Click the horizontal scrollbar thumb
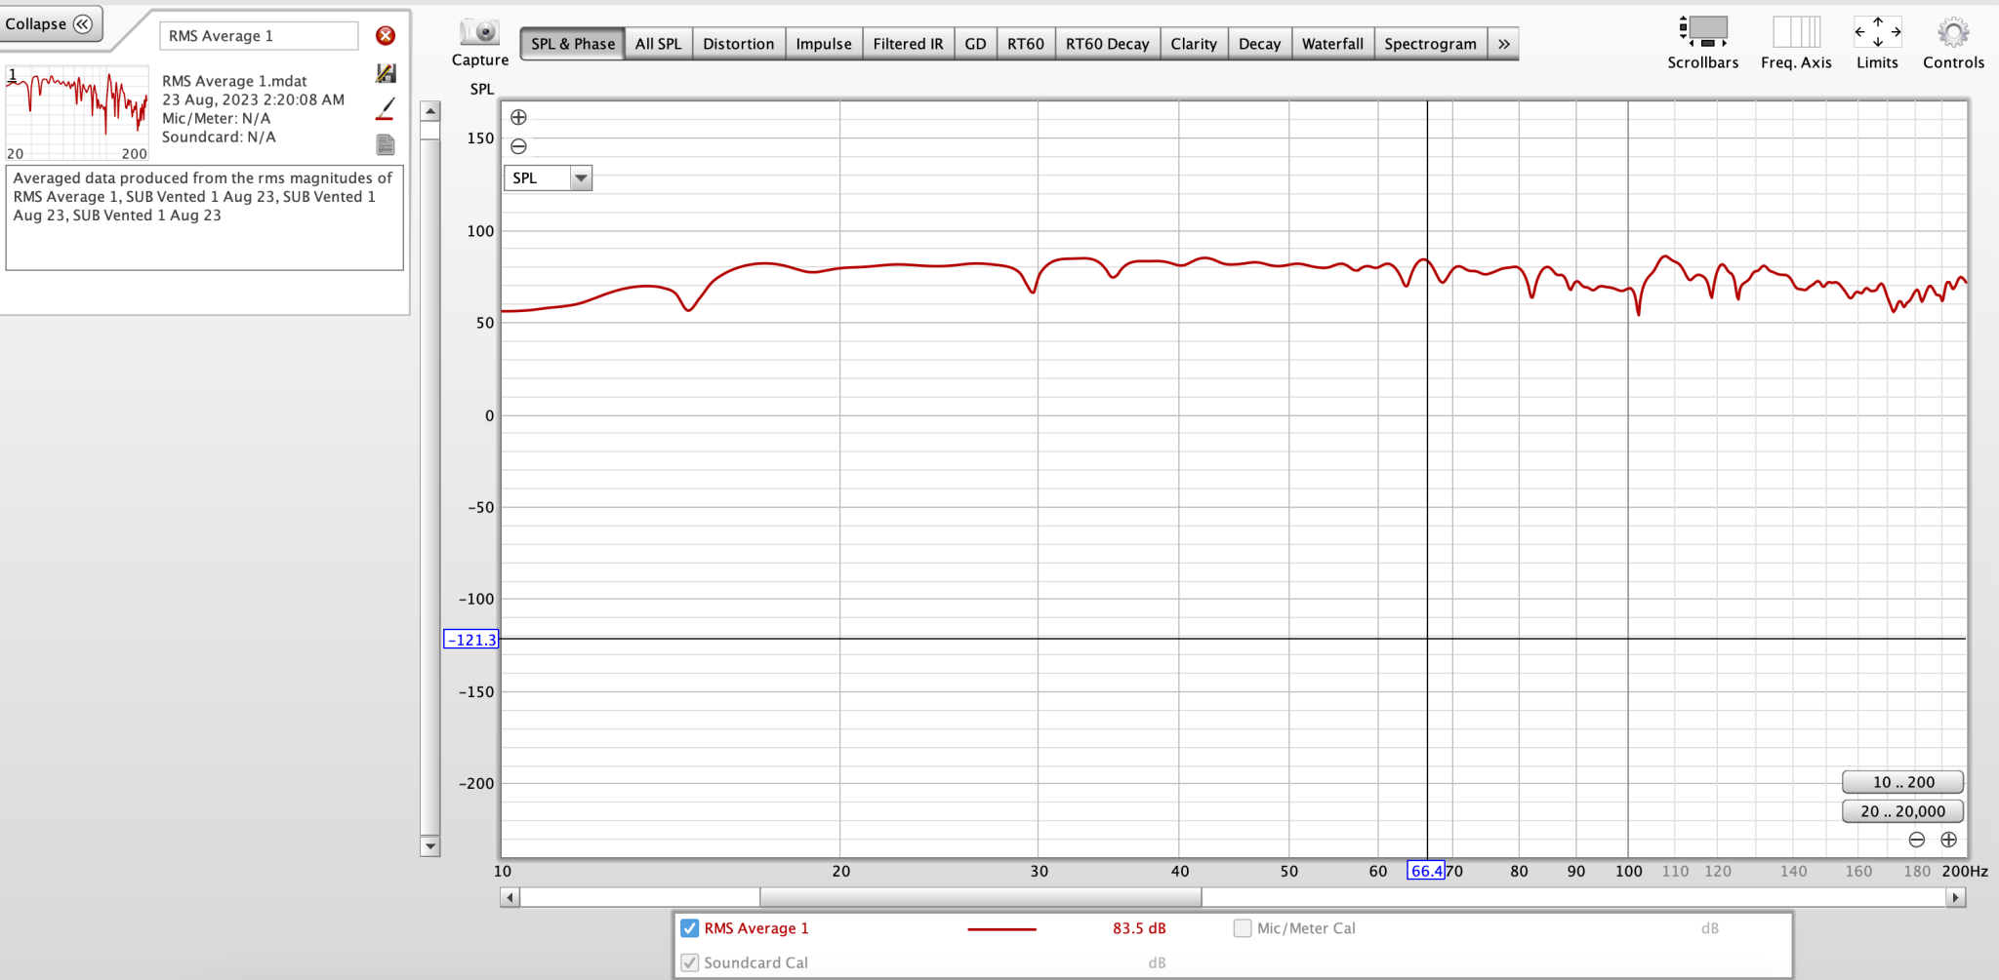The width and height of the screenshot is (1999, 980). 981,897
